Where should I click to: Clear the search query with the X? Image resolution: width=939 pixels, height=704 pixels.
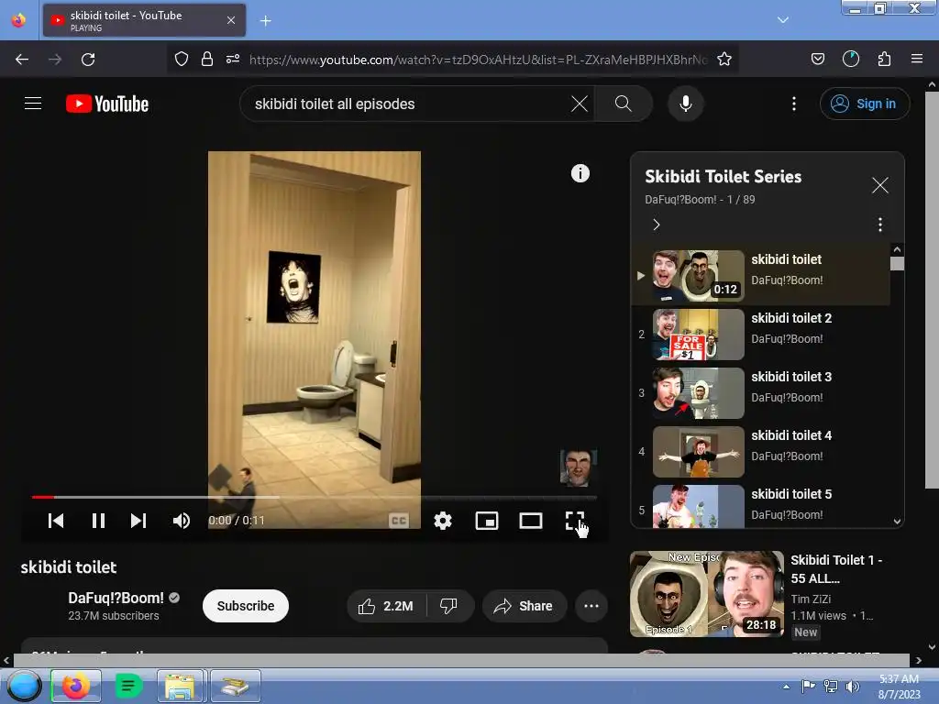(x=580, y=104)
